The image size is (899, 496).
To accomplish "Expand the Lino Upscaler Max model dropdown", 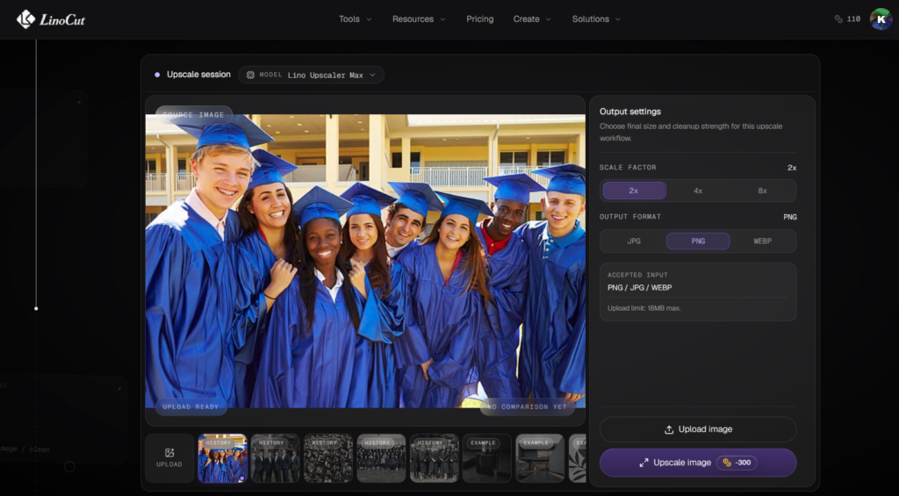I will tap(312, 75).
